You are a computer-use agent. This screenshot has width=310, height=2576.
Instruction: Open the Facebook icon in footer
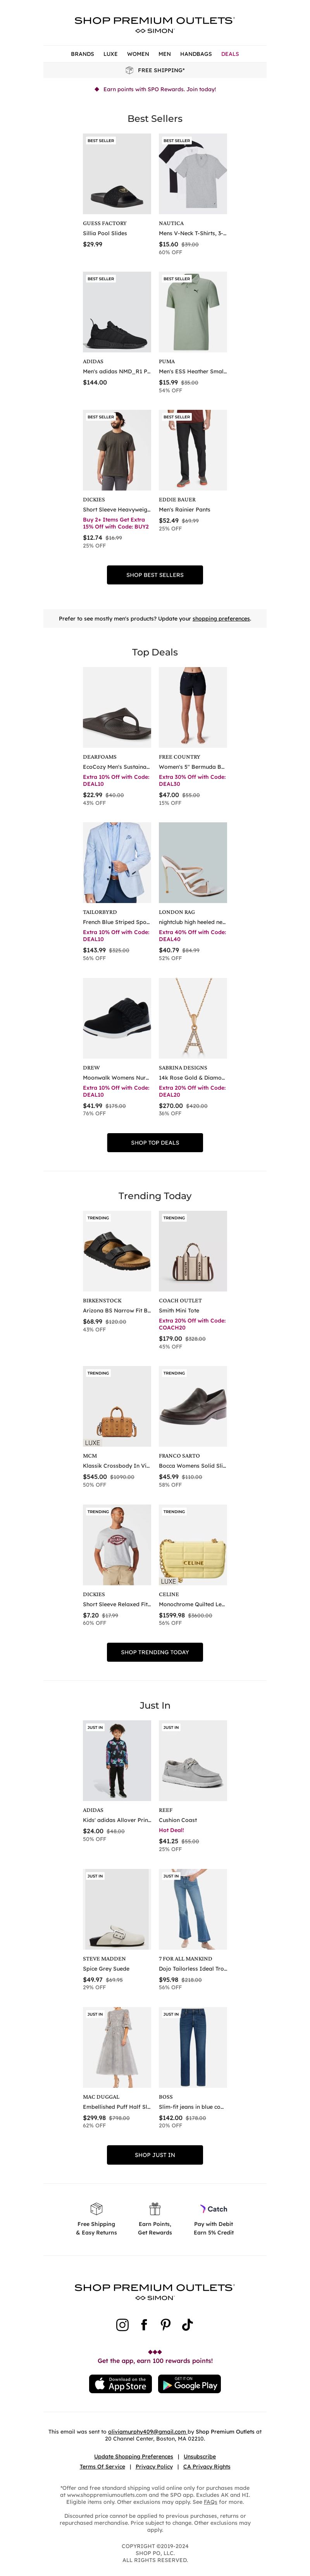click(x=144, y=2325)
